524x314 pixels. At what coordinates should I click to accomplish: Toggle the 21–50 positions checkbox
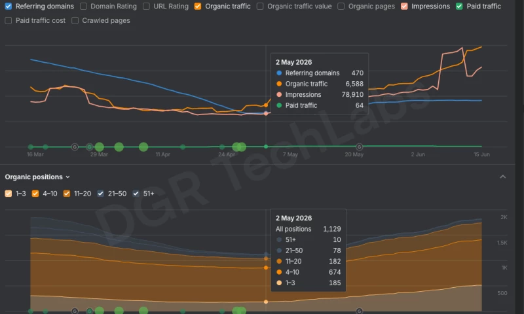pos(100,194)
